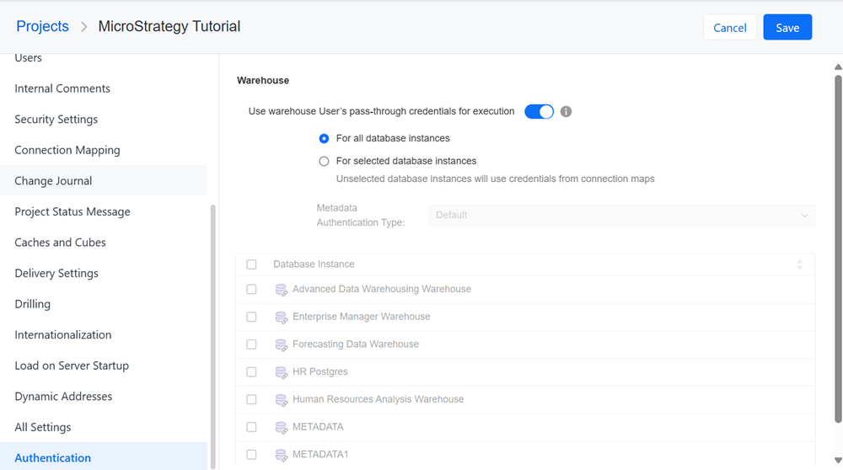Check the METADATA1 checkbox
The width and height of the screenshot is (843, 470).
pos(251,455)
